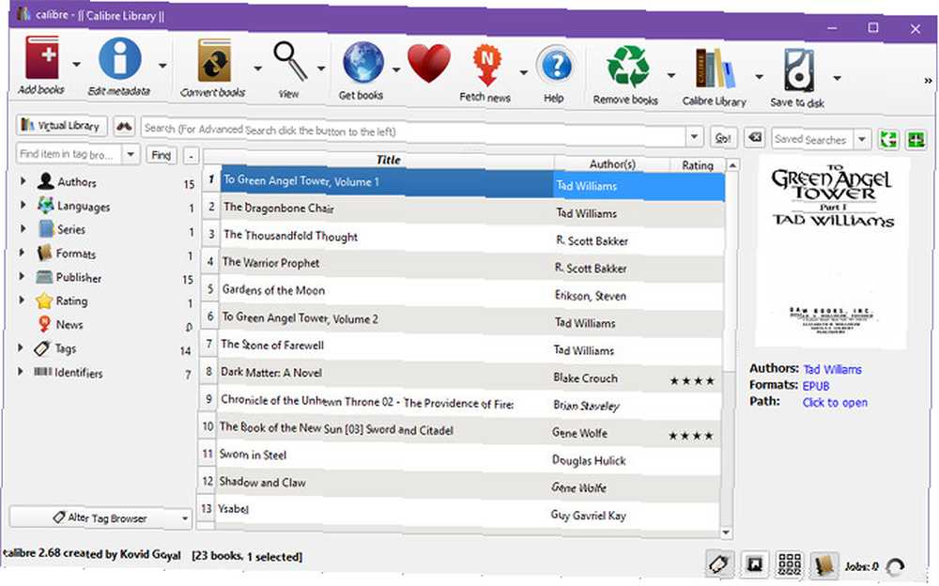Viewport: 939px width, 586px height.
Task: Expand the Formats tree category
Action: [x=23, y=253]
